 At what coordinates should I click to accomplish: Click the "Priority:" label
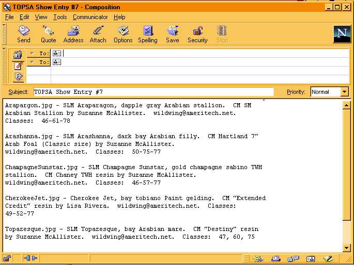click(296, 92)
